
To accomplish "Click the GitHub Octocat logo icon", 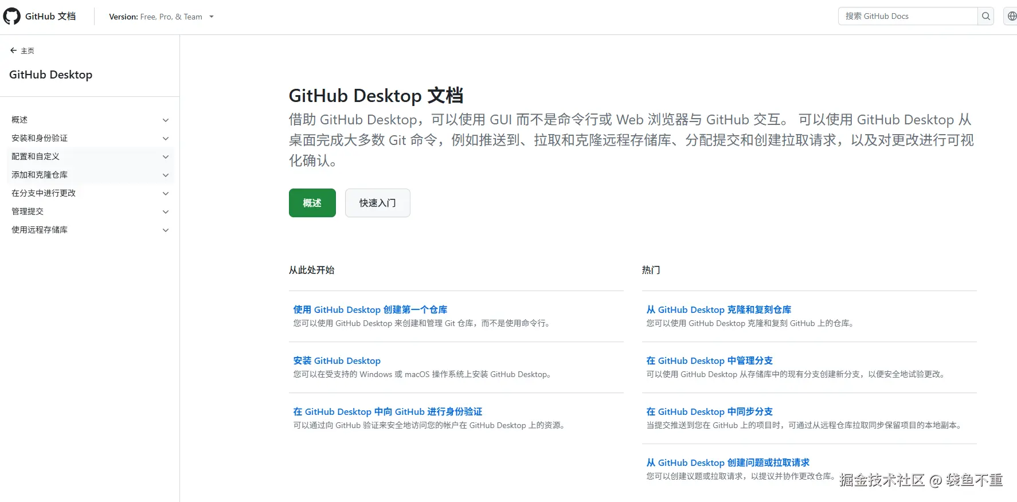I will [x=11, y=16].
